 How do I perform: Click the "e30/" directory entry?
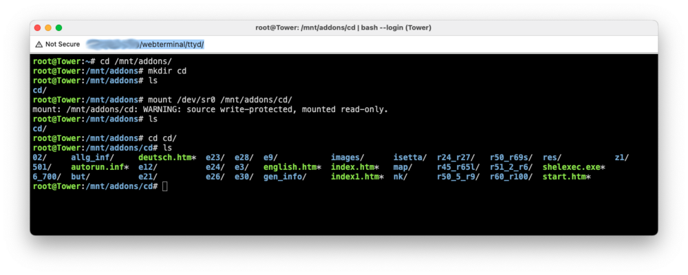244,177
